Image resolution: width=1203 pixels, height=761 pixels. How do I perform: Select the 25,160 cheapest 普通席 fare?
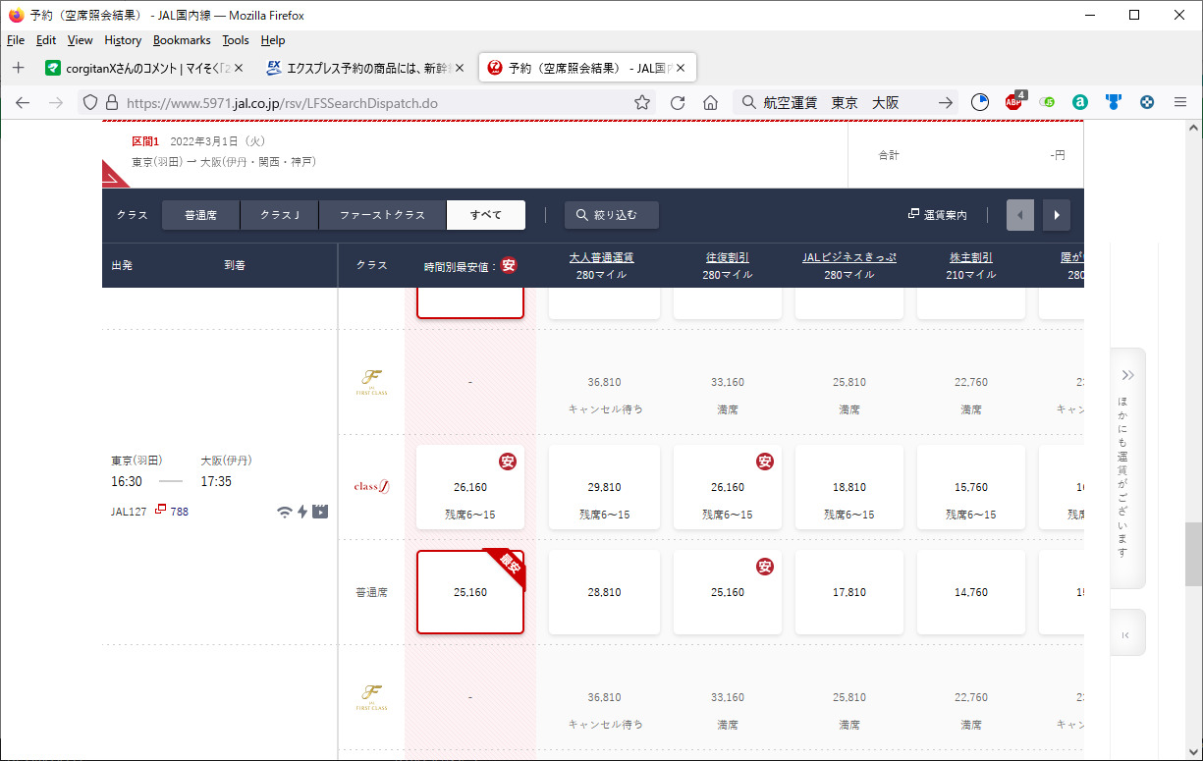470,592
